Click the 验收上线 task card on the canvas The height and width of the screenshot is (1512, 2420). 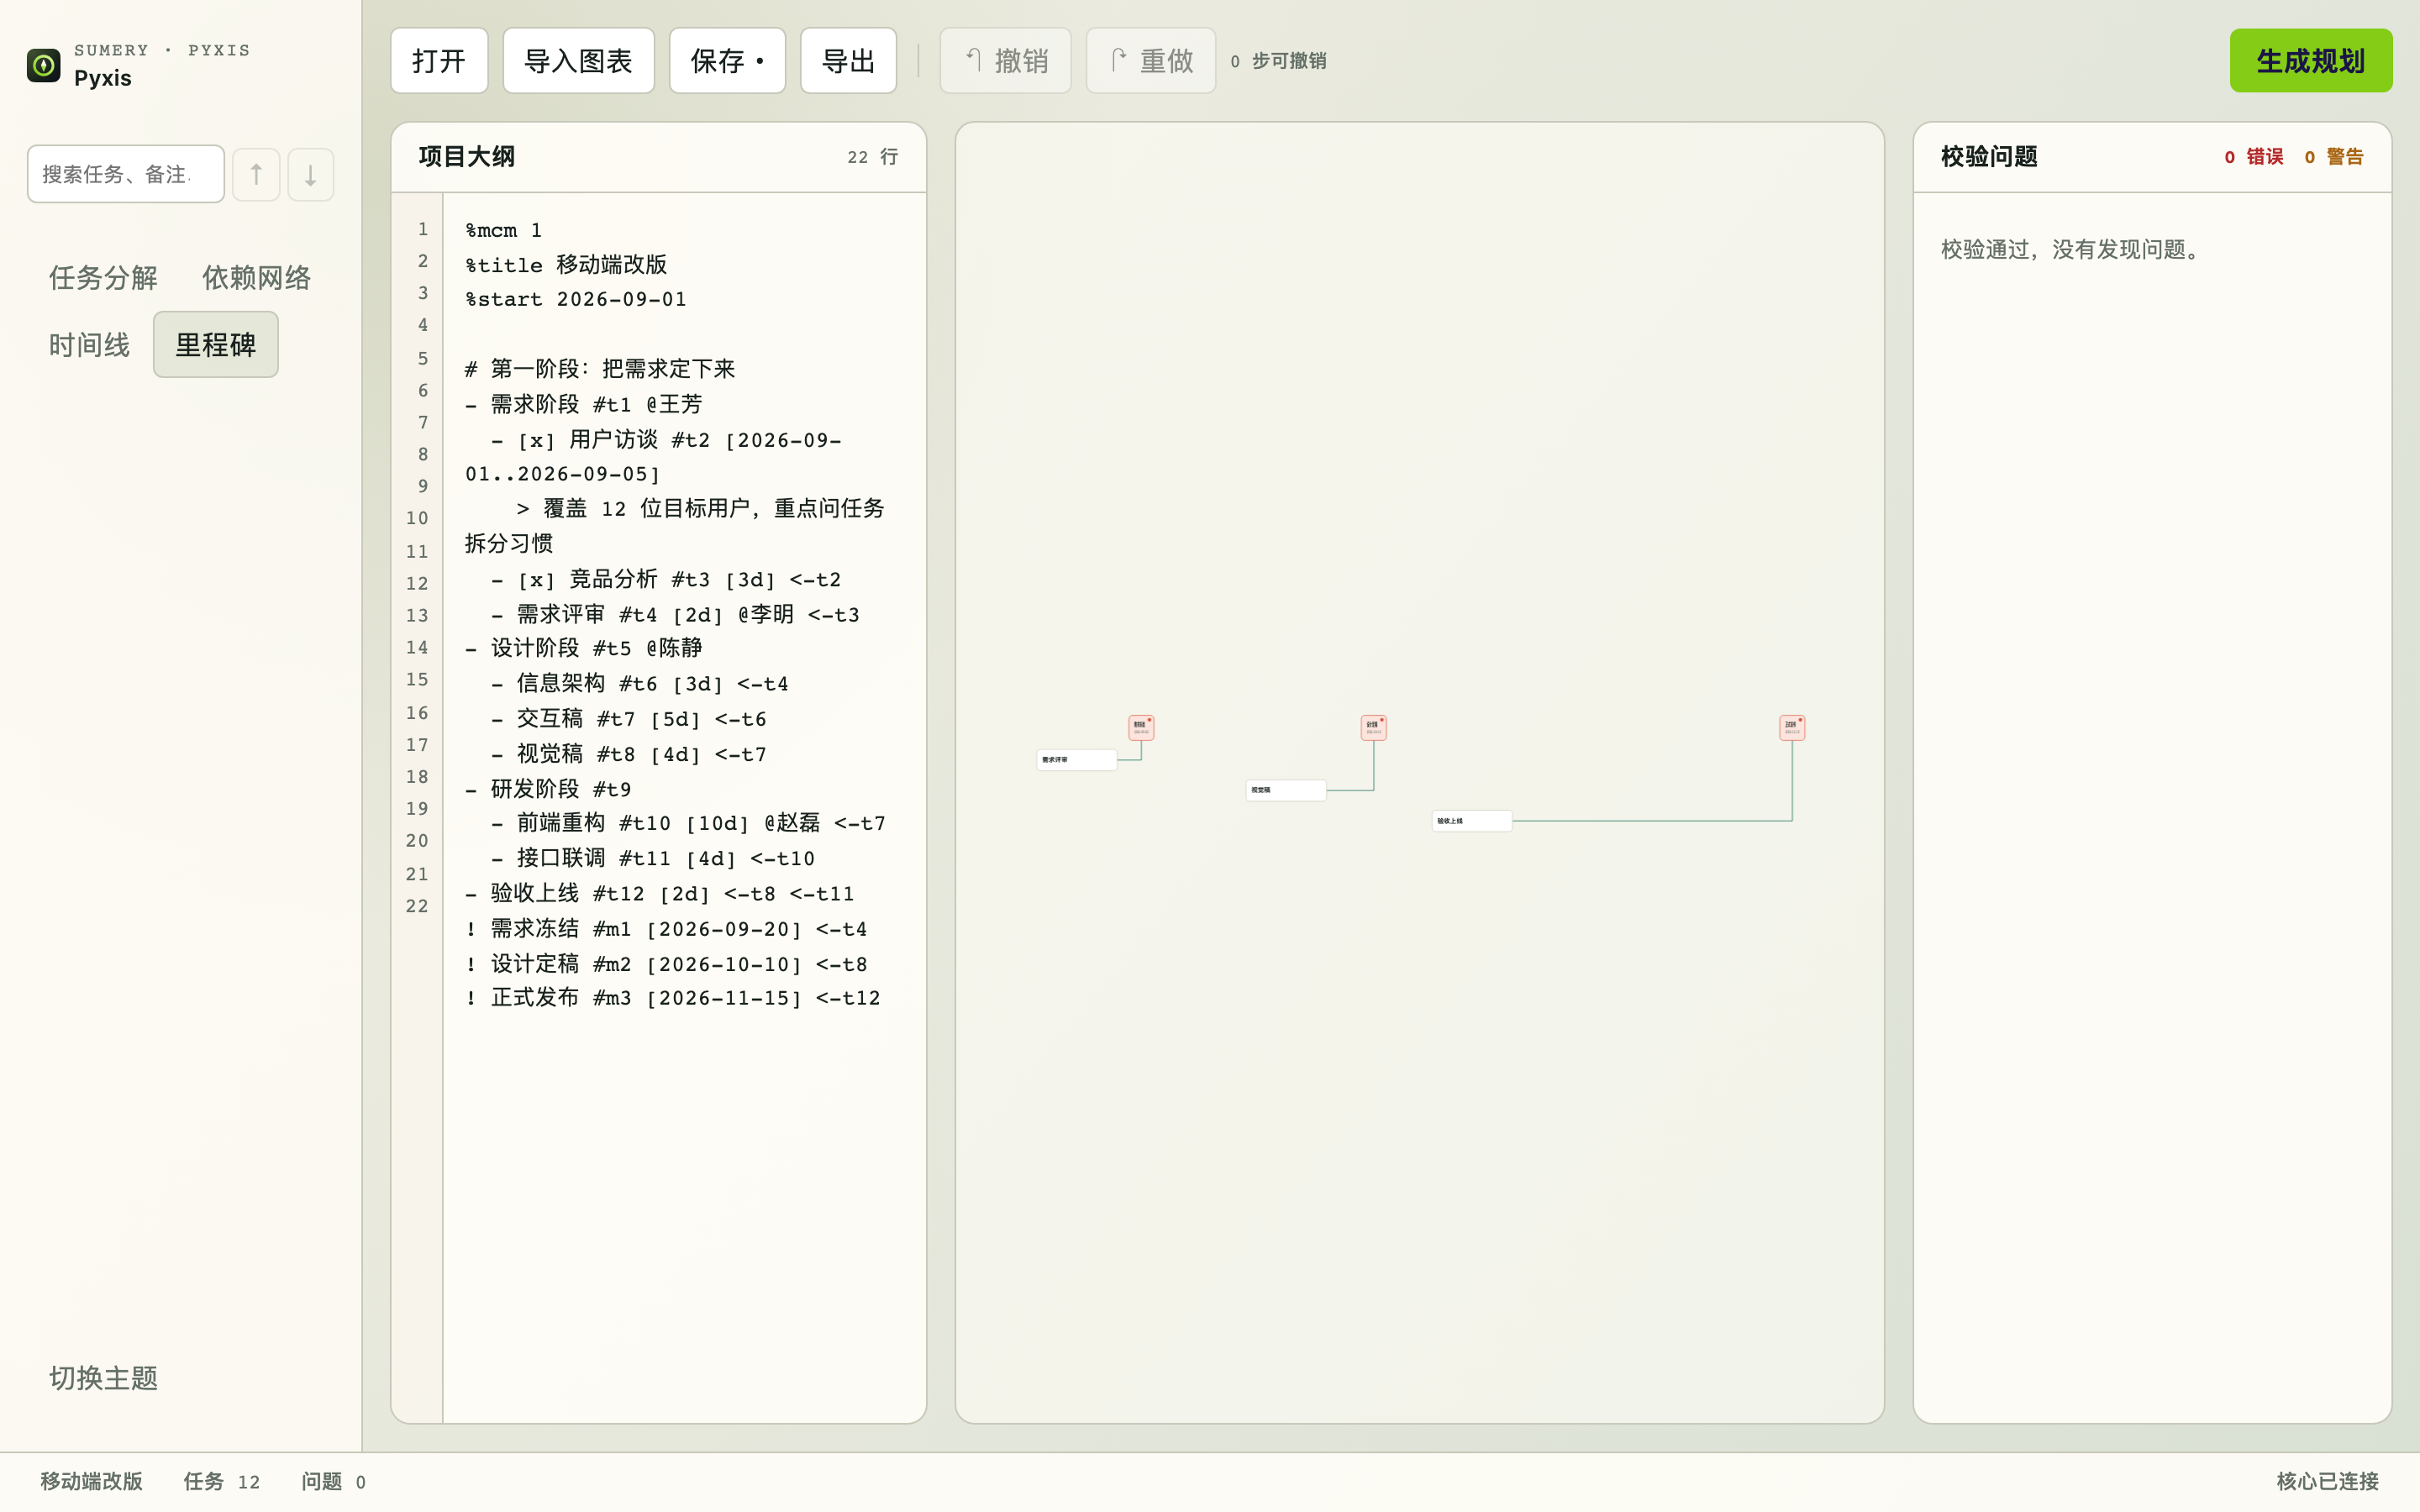tap(1472, 821)
